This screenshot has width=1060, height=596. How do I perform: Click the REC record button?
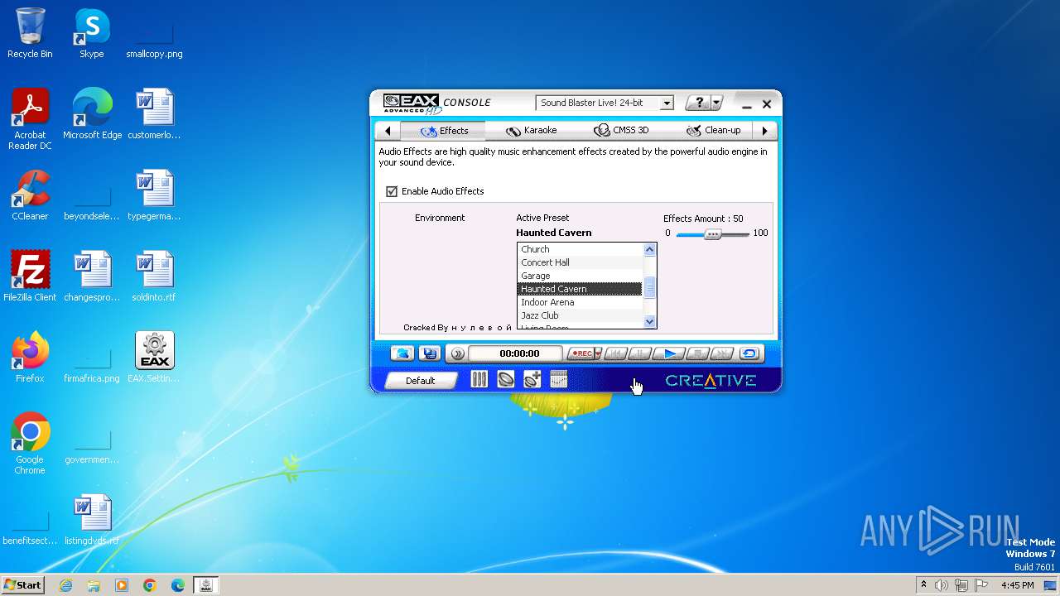581,353
